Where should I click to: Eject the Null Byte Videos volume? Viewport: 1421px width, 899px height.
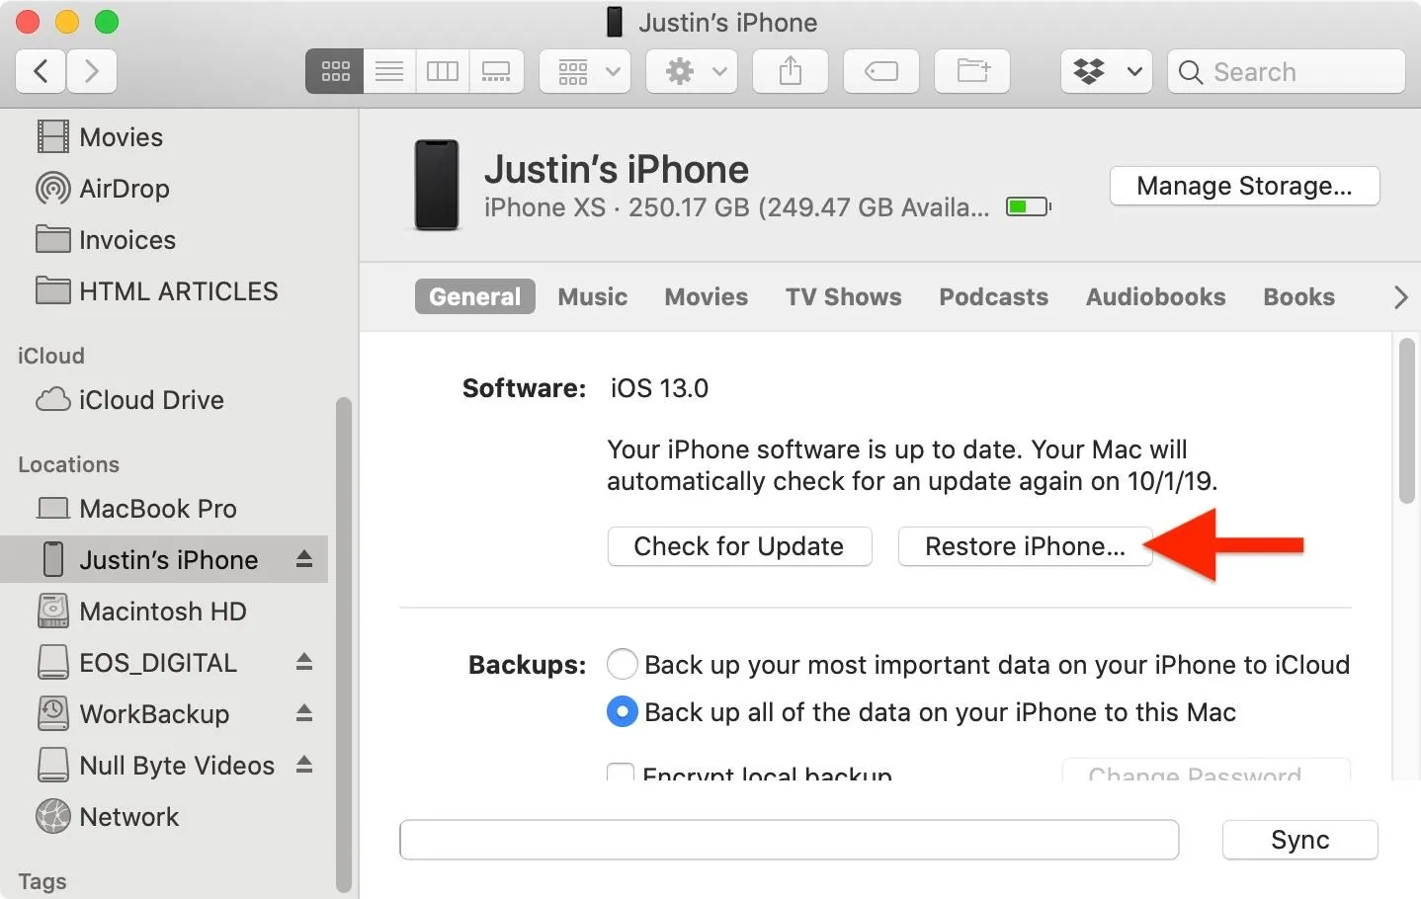(x=304, y=765)
